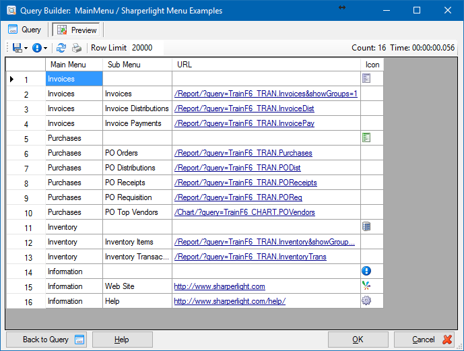Select the Invoice Distributions cell

point(137,108)
